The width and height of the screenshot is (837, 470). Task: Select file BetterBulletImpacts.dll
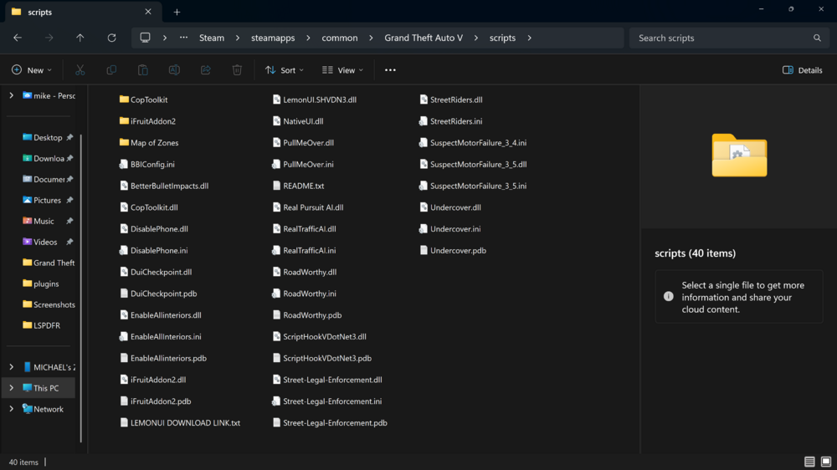(x=164, y=186)
